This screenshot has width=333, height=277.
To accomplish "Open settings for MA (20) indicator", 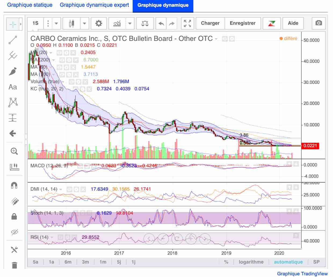I will point(66,53).
